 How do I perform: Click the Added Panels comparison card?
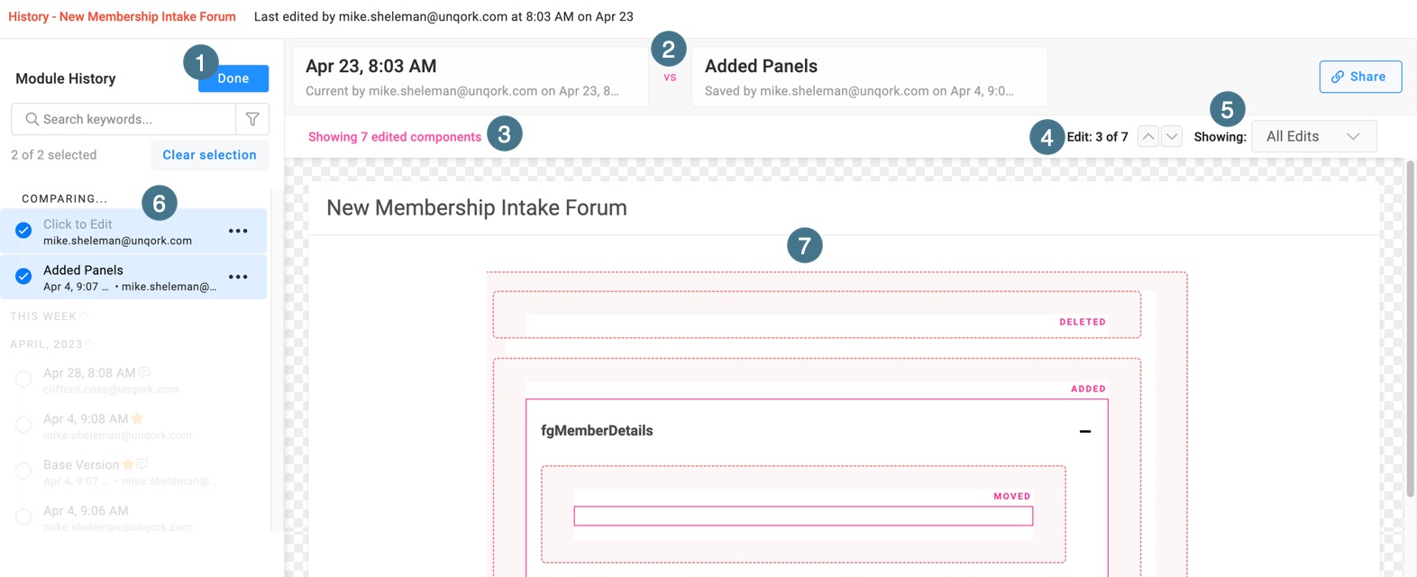click(x=869, y=77)
